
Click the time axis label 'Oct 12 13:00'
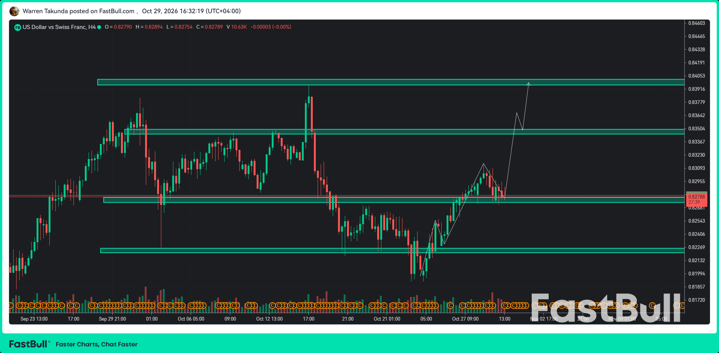click(x=269, y=319)
